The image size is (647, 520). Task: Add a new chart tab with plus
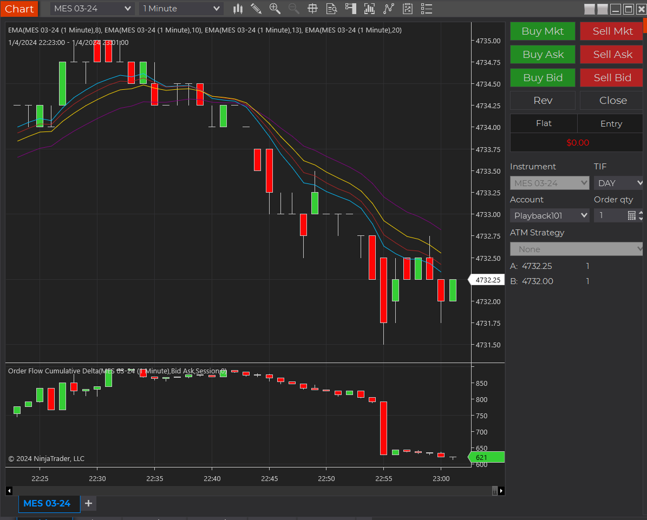pos(88,503)
